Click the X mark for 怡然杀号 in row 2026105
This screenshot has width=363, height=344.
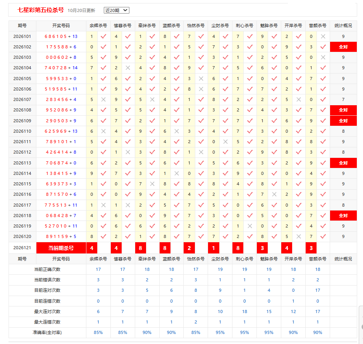(x=201, y=79)
